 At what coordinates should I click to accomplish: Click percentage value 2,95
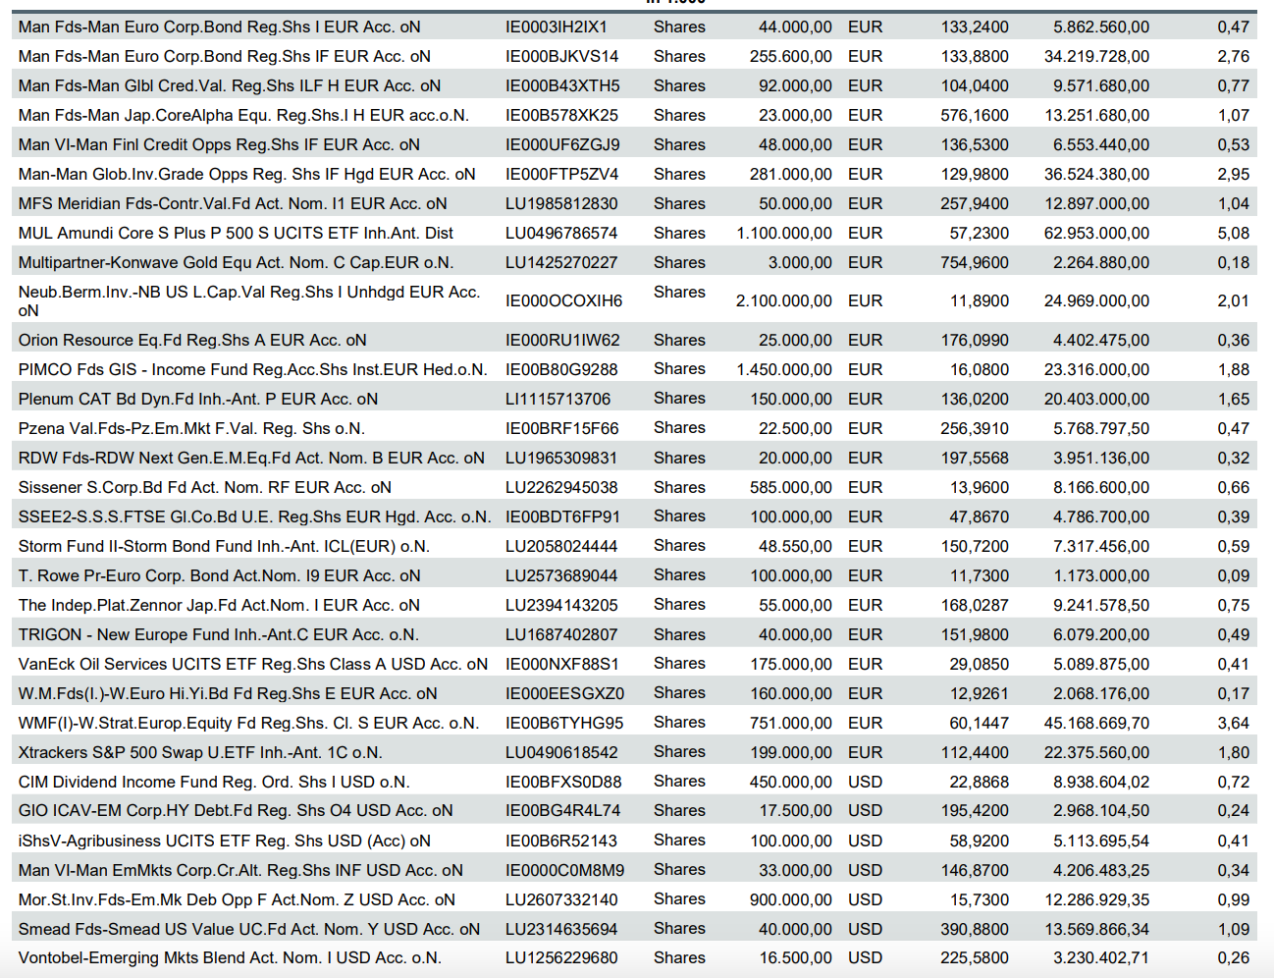point(1234,175)
